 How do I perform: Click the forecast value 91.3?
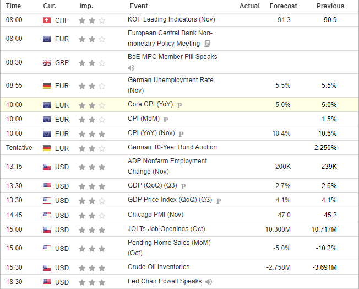click(x=284, y=20)
